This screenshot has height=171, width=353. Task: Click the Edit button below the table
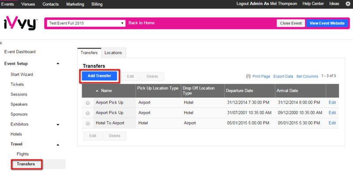(x=93, y=136)
